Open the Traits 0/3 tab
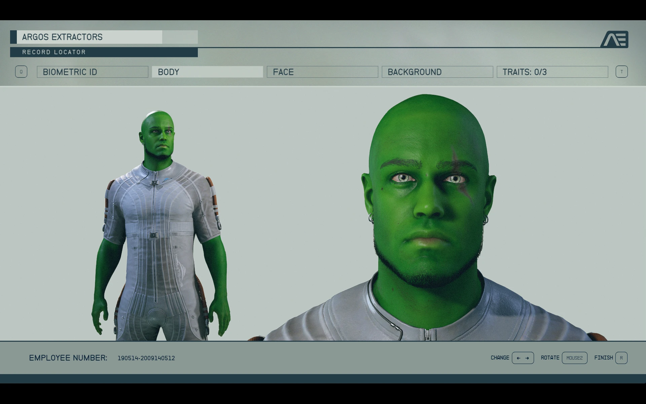 tap(552, 72)
